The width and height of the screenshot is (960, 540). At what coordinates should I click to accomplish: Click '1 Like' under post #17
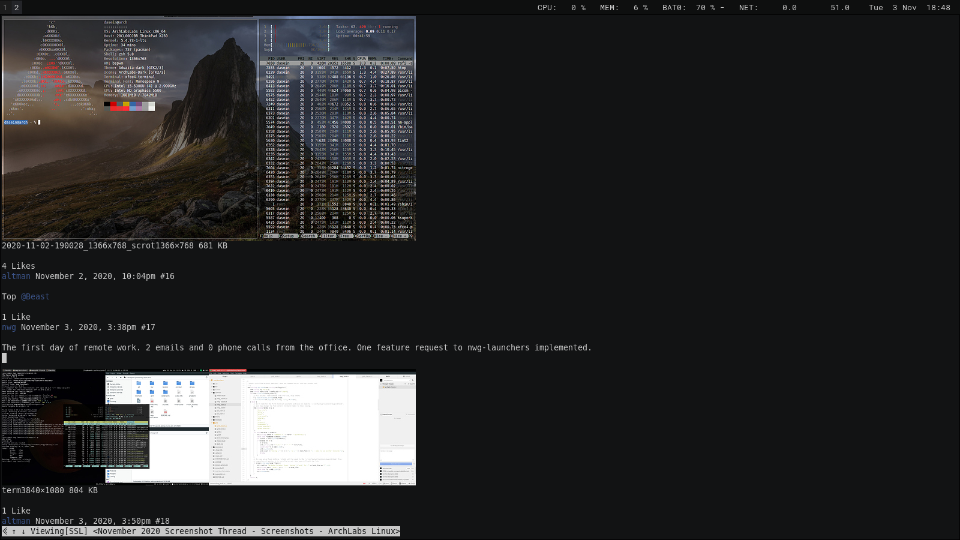[16, 511]
